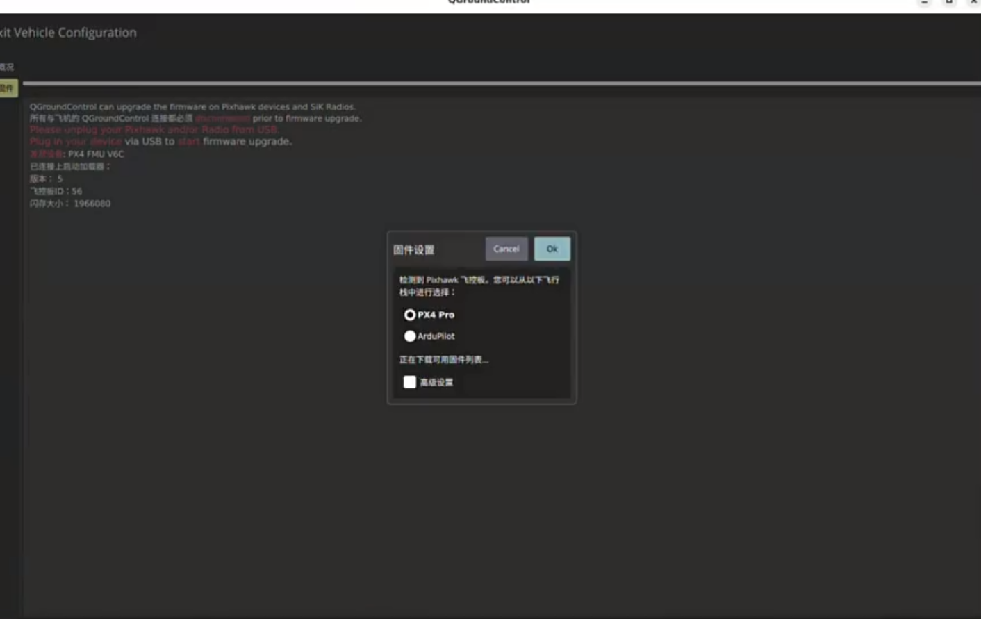This screenshot has height=619, width=981.
Task: Minimize the QGroundControl window
Action: (x=924, y=3)
